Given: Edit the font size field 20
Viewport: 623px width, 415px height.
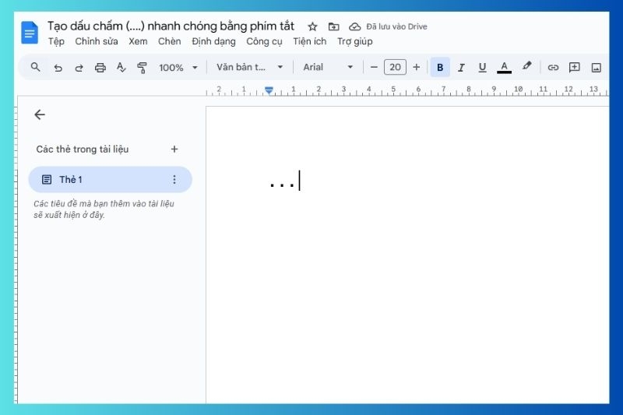Looking at the screenshot, I should (x=395, y=67).
